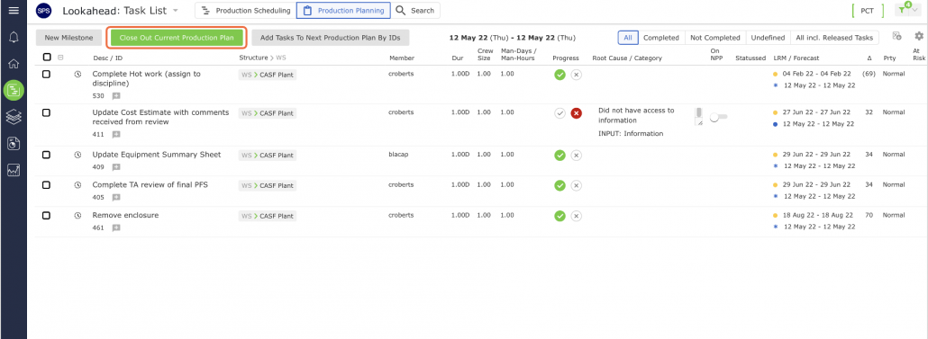This screenshot has width=928, height=339.
Task: Open the hamburger main menu
Action: click(13, 10)
